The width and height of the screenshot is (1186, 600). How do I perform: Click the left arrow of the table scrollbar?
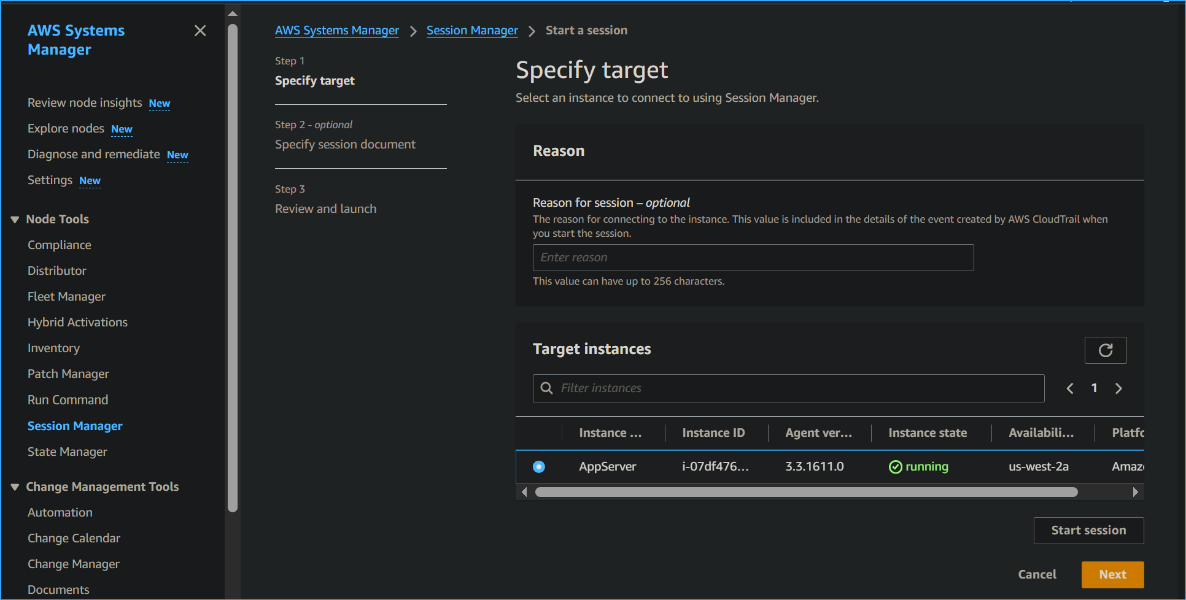[x=524, y=491]
